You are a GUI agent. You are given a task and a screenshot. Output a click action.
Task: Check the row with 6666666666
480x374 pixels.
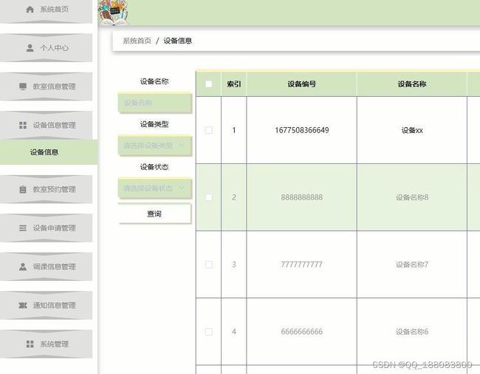tap(209, 331)
